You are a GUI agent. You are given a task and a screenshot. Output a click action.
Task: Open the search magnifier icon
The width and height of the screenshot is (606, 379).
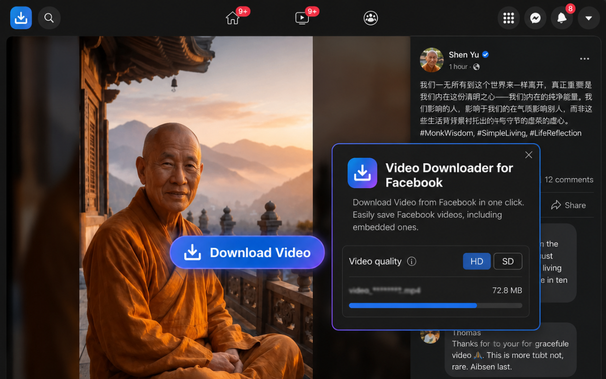point(49,18)
